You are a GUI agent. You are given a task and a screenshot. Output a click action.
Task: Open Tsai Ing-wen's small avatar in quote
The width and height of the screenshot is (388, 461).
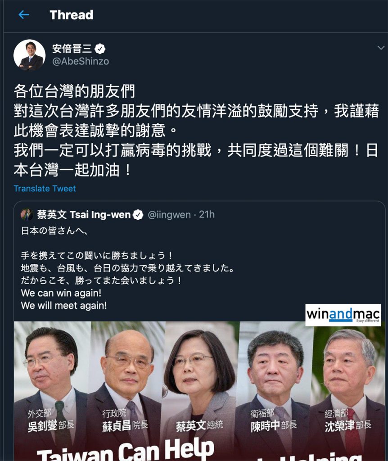[27, 215]
